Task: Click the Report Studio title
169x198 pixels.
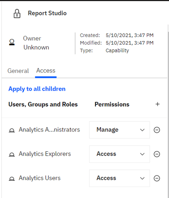Action: 47,13
